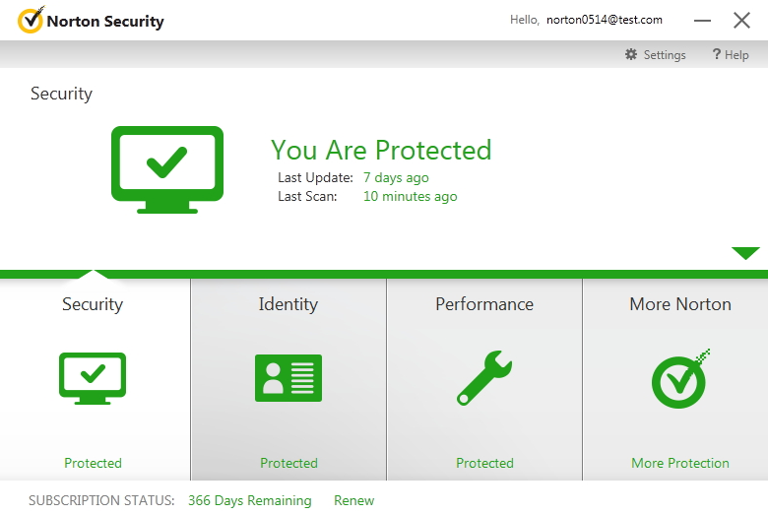This screenshot has height=515, width=768.
Task: Click the Norton checkmark logo icon
Action: [31, 20]
